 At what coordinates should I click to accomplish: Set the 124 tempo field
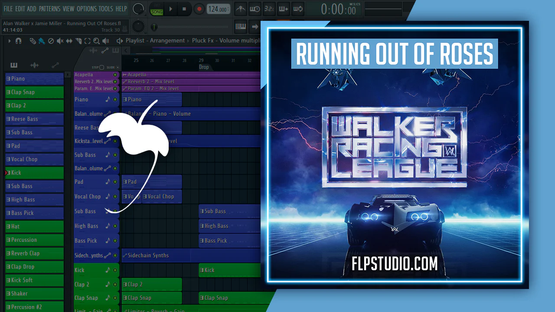[x=219, y=9]
